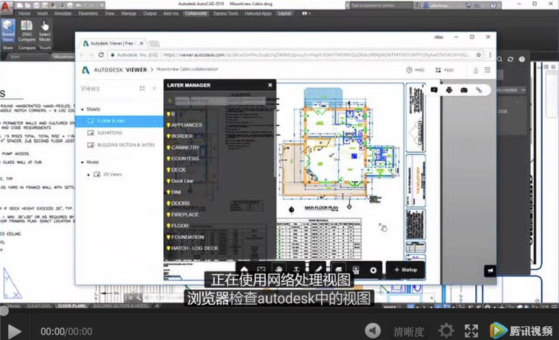559x340 pixels.
Task: Open the viewer hamburger menu
Action: pyautogui.click(x=487, y=70)
